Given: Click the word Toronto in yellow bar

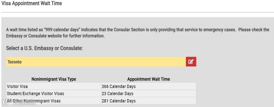Looking at the screenshot, I should coord(15,62).
